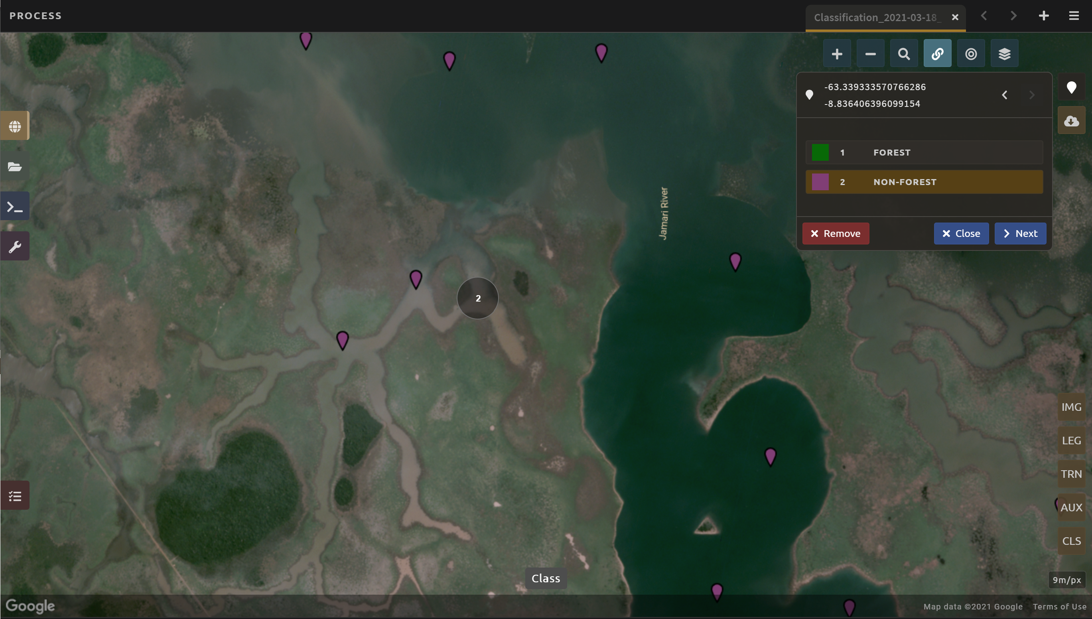
Task: Click the layers stack icon
Action: 1004,54
